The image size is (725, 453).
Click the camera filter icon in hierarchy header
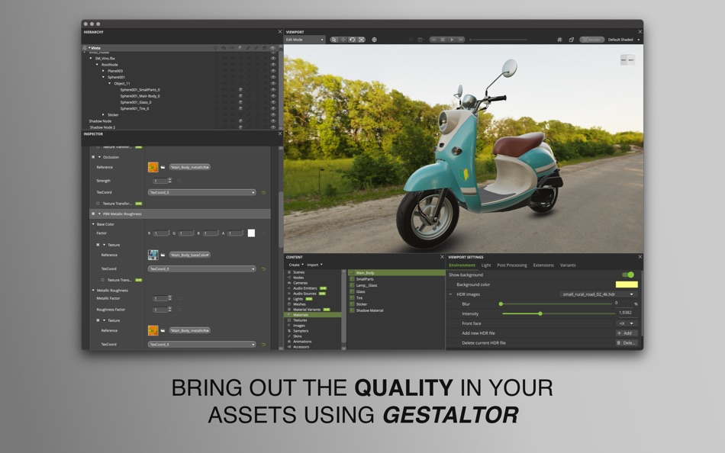(x=224, y=47)
